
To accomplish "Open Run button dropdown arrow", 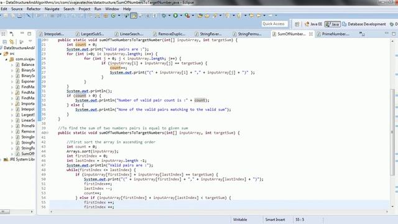I will 181,16.
